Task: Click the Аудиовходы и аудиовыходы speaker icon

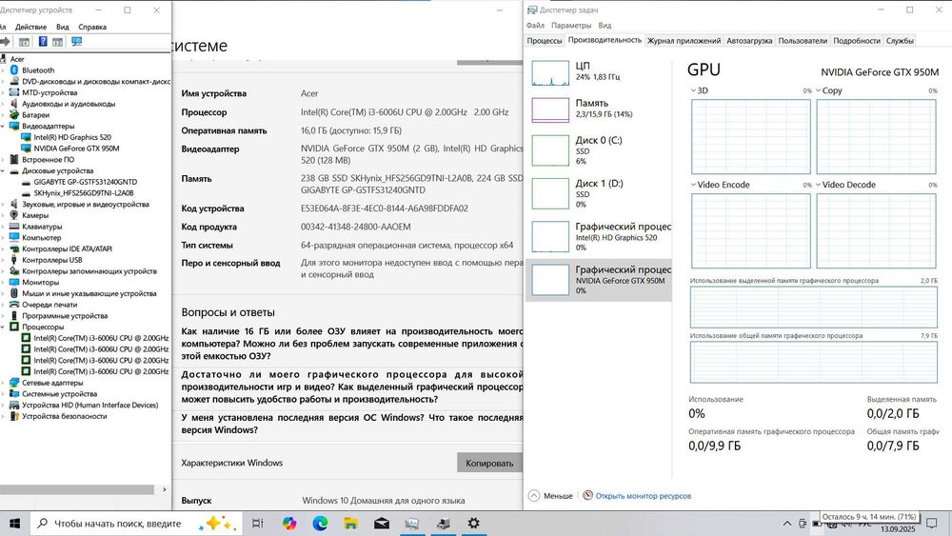Action: (14, 104)
